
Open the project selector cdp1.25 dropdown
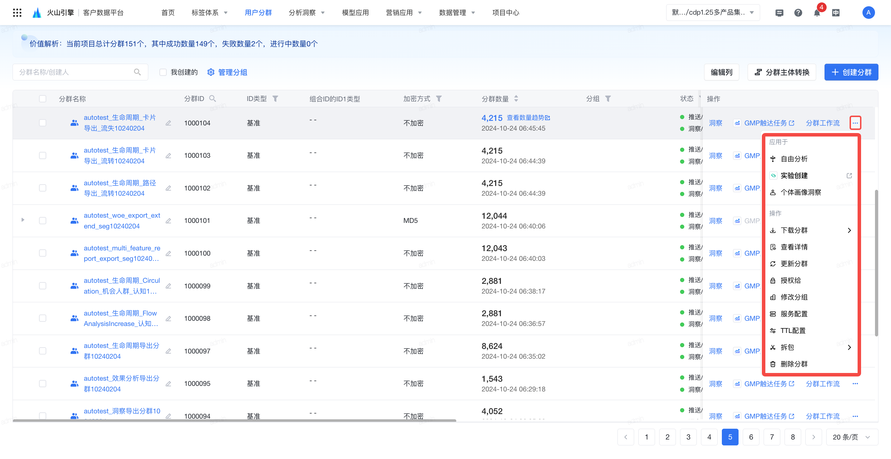click(x=713, y=13)
